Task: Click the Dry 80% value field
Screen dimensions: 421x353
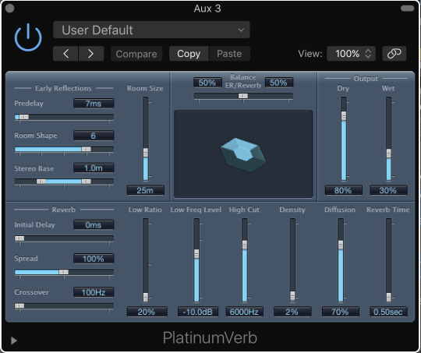Action: (343, 190)
